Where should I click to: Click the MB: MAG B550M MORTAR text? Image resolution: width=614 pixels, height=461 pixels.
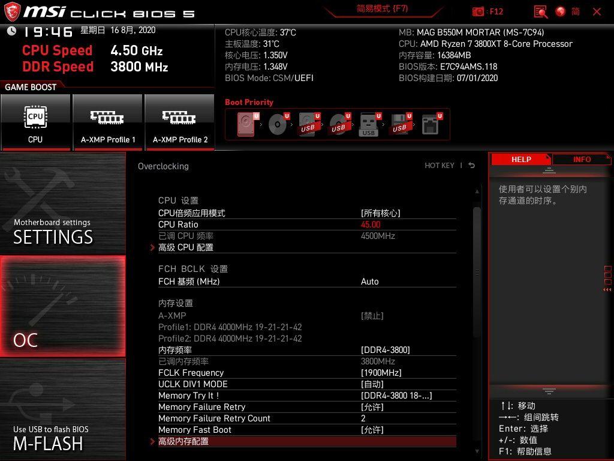pyautogui.click(x=471, y=32)
